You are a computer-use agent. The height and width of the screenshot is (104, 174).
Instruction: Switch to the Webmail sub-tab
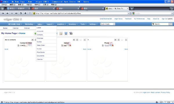tap(27, 28)
